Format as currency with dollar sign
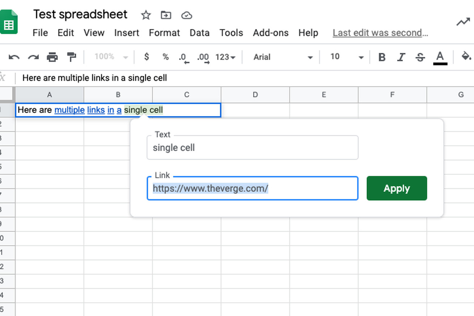This screenshot has height=316, width=474. pos(147,57)
